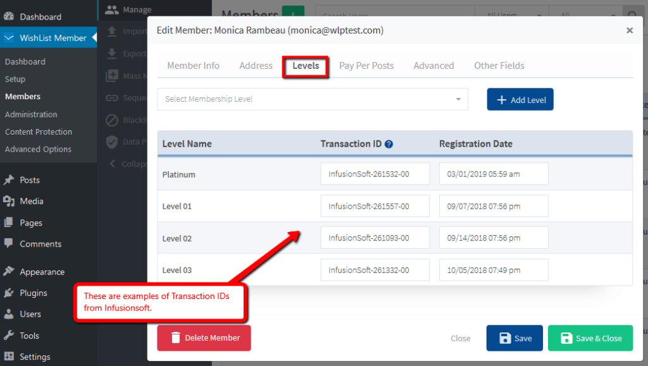This screenshot has width=648, height=366.
Task: Click the Add Level button
Action: pos(520,99)
